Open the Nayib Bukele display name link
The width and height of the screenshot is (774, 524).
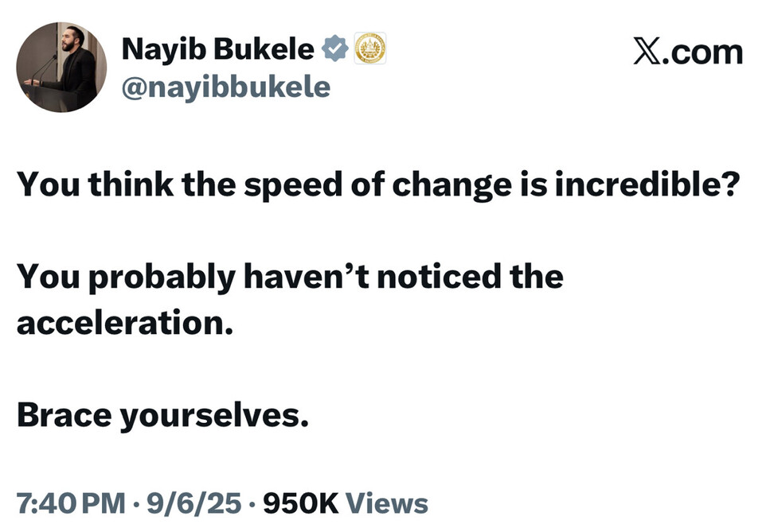pyautogui.click(x=217, y=50)
